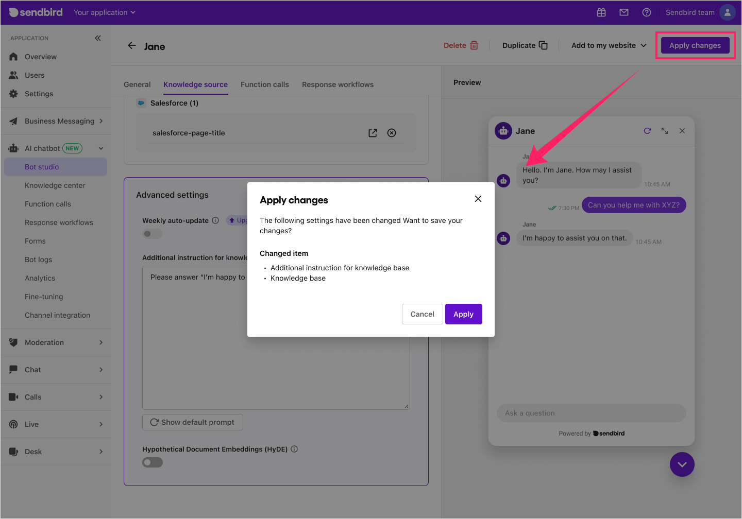This screenshot has width=742, height=519.
Task: Click the round chevron-down chat launcher
Action: pos(682,464)
